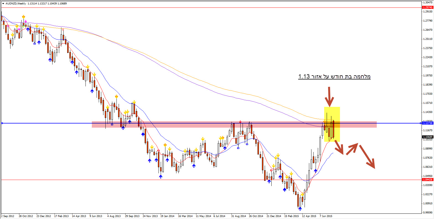
Task: Click the 0.99590 price axis label
Action: pyautogui.click(x=428, y=212)
